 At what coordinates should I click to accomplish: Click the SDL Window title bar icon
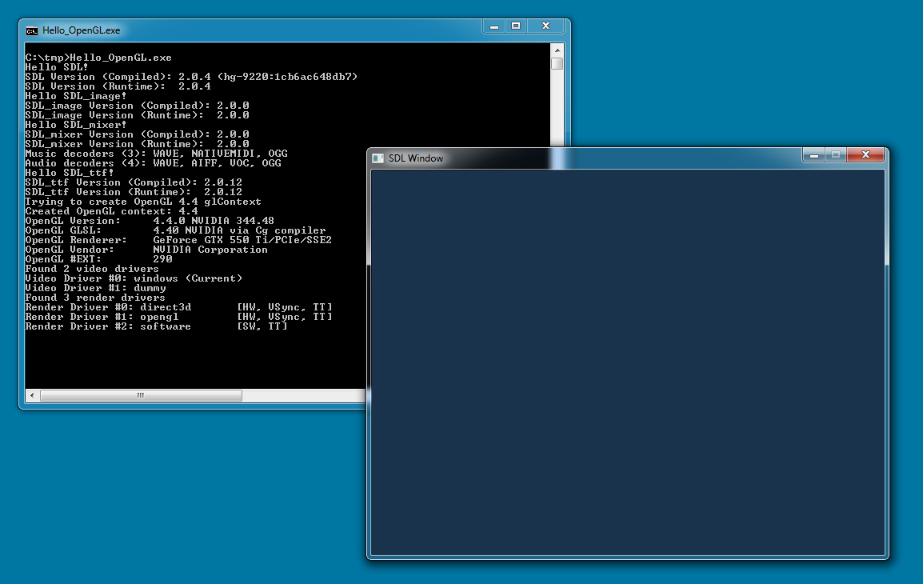378,158
